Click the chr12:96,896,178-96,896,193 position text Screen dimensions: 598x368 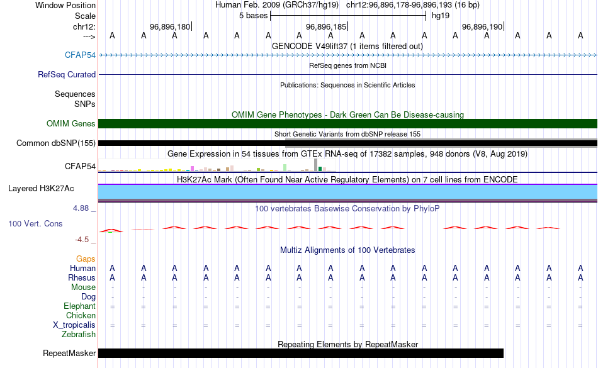coord(399,5)
